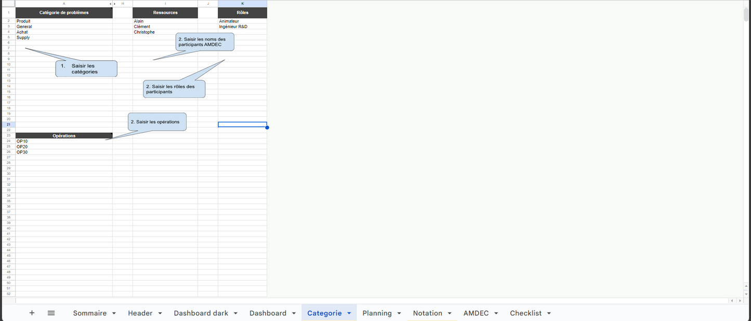Image resolution: width=751 pixels, height=321 pixels.
Task: Open Sommaire tab dropdown arrow
Action: coord(114,313)
